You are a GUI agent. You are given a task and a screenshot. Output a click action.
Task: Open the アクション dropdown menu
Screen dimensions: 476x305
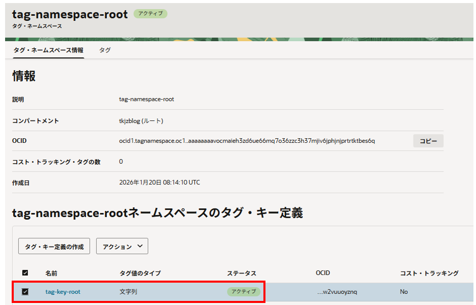122,247
